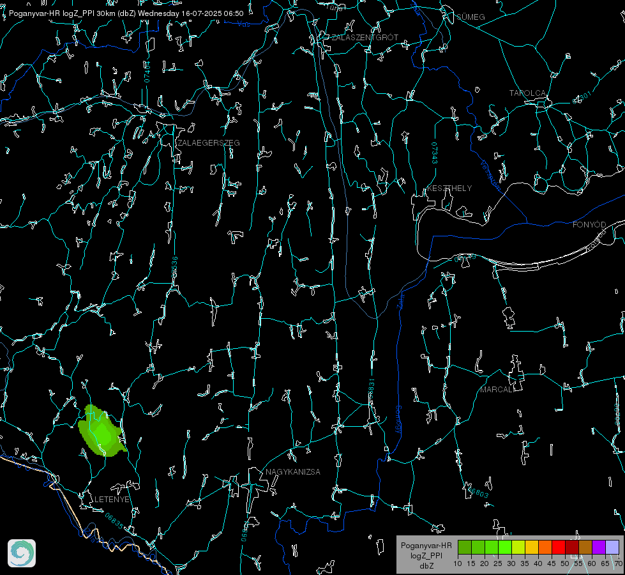Click the LETENYE town label
Image resolution: width=625 pixels, height=575 pixels.
(x=112, y=500)
